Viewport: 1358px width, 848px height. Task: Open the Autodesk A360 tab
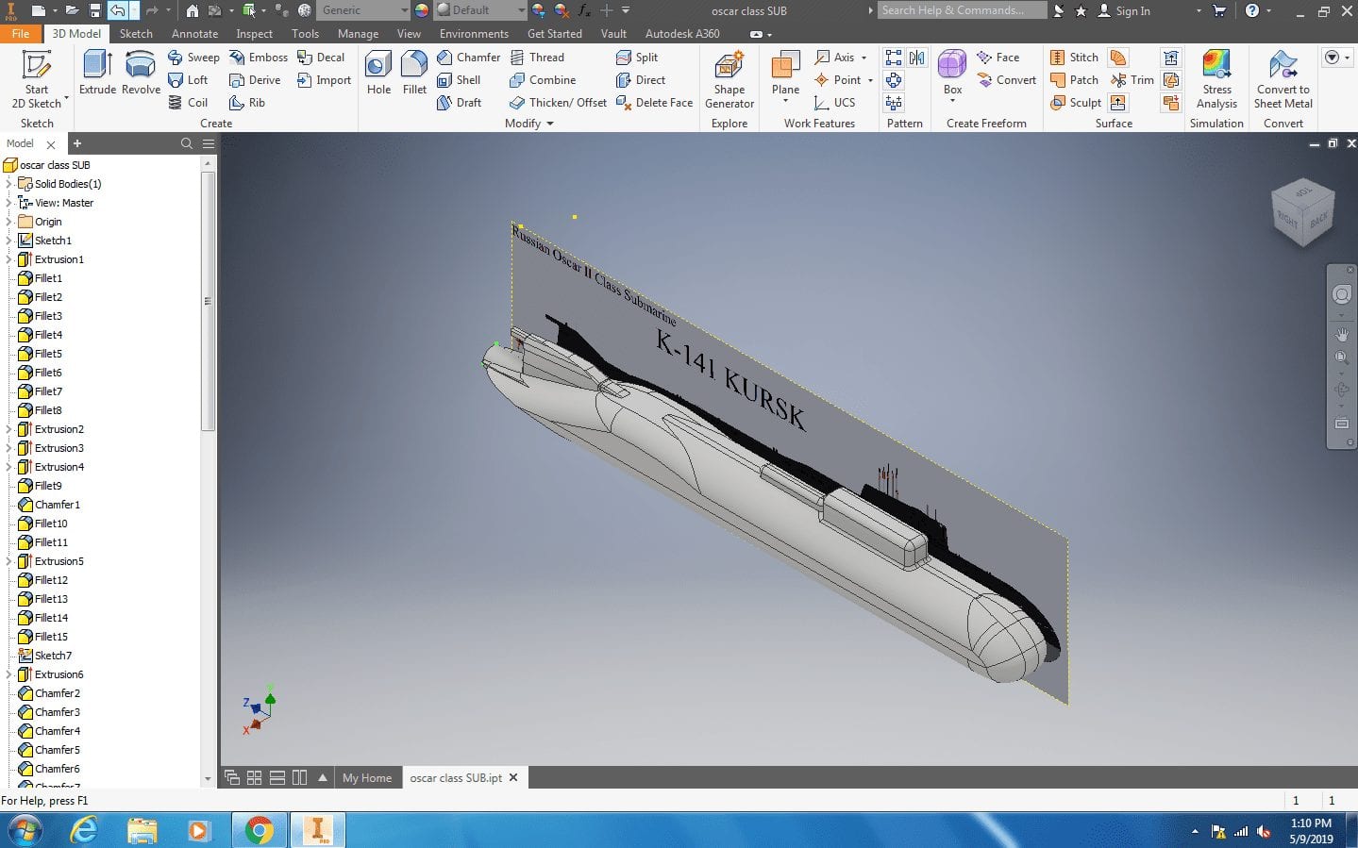coord(682,33)
